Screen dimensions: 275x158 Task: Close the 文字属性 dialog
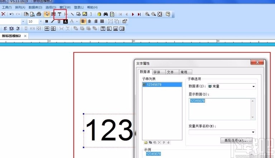(257, 62)
